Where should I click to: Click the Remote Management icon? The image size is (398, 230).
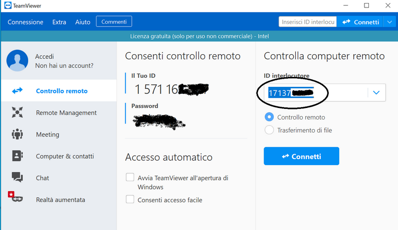[x=17, y=112]
